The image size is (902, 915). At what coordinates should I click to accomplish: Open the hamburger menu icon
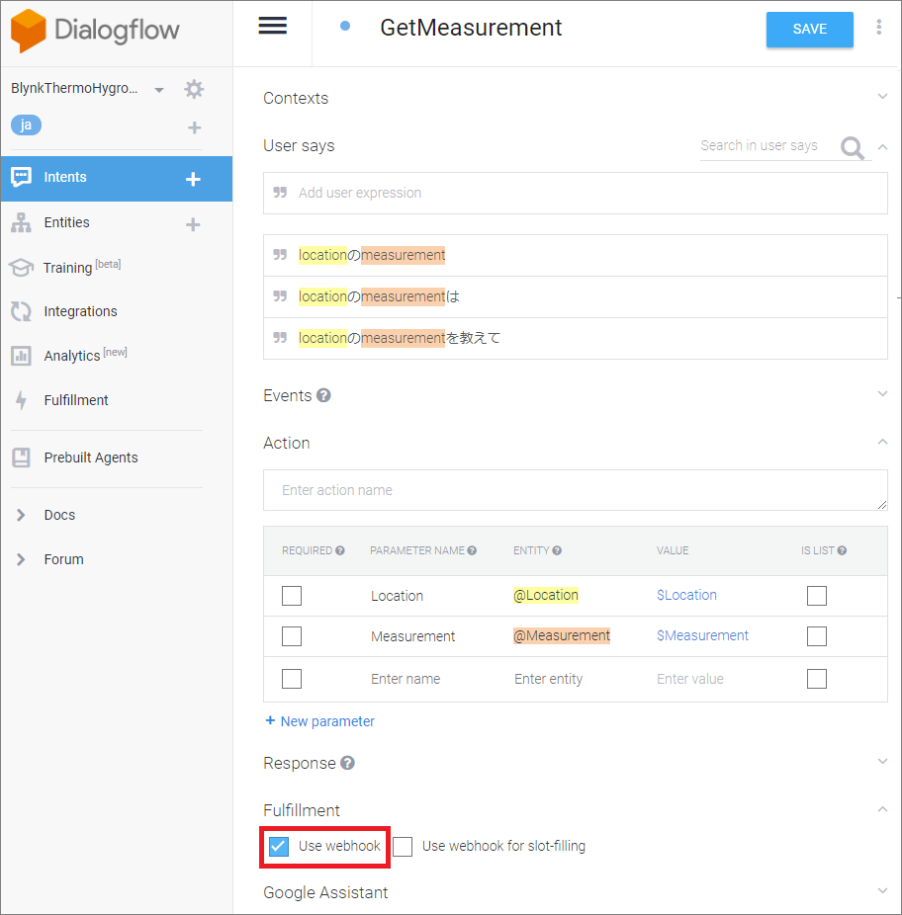tap(272, 26)
